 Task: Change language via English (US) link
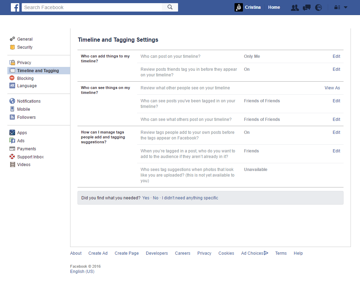[x=82, y=271]
